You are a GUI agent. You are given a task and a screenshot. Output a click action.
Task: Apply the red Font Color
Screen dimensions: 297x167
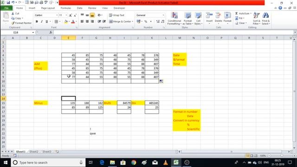click(x=73, y=22)
